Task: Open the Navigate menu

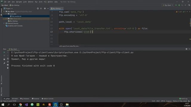Action: (x=19, y=2)
